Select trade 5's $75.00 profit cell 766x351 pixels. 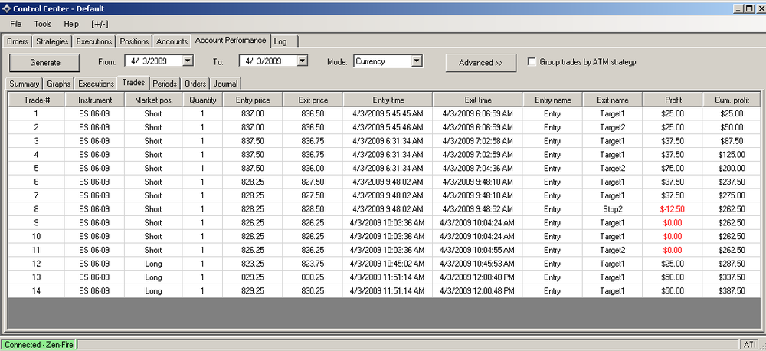pyautogui.click(x=673, y=168)
